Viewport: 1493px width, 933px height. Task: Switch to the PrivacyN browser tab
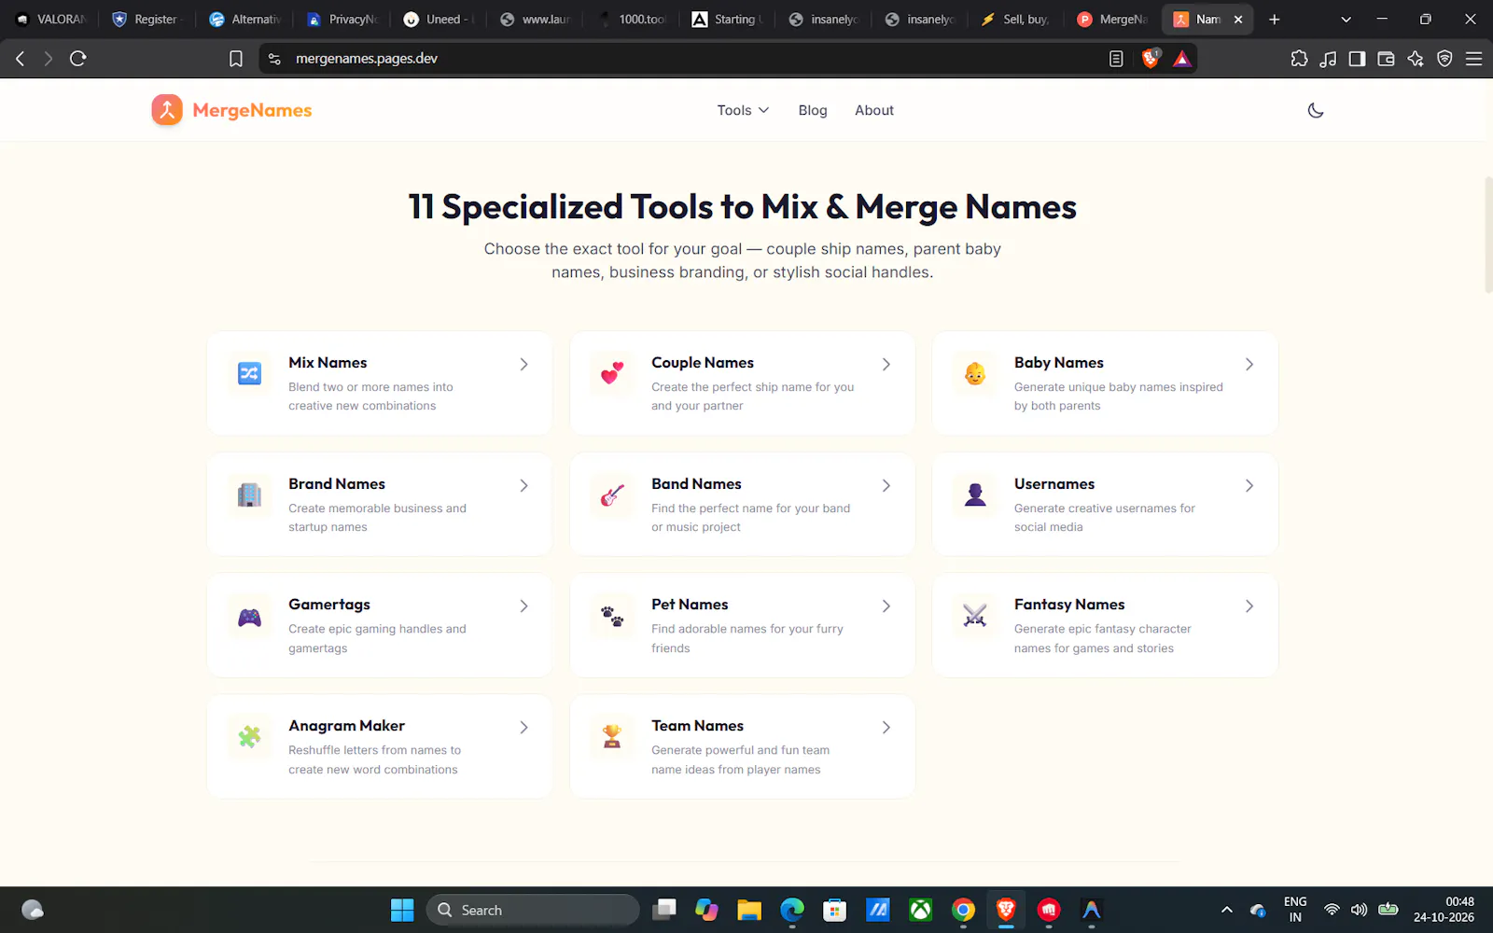(x=343, y=20)
